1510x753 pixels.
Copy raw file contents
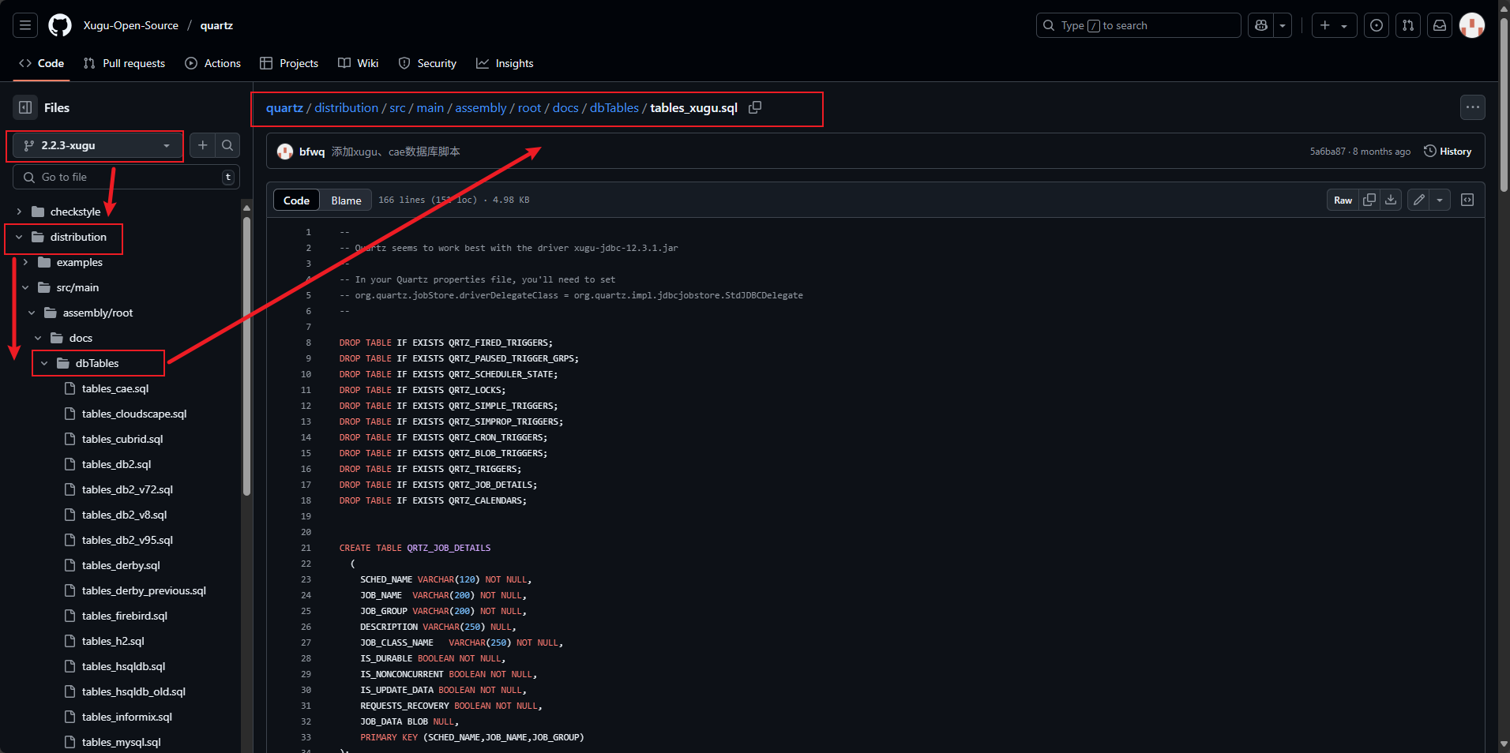pos(1369,200)
